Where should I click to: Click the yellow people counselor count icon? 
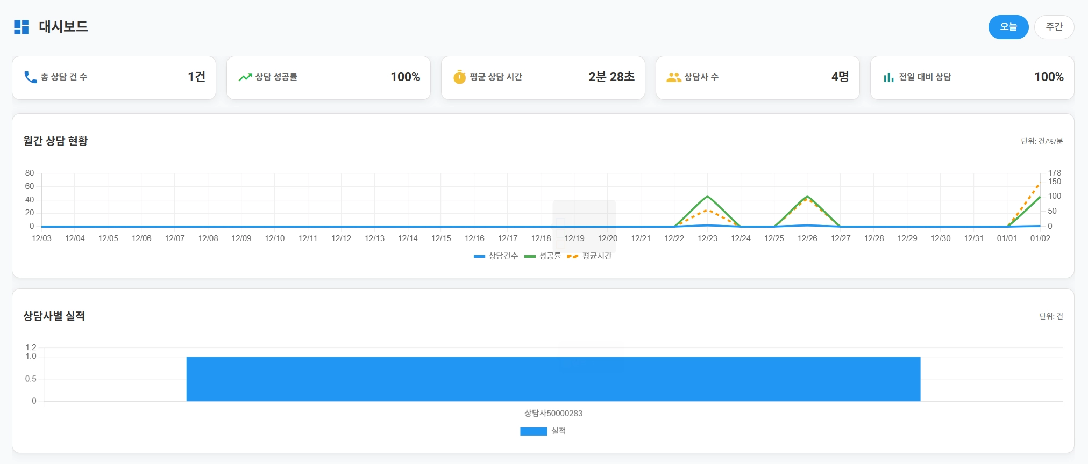[674, 77]
